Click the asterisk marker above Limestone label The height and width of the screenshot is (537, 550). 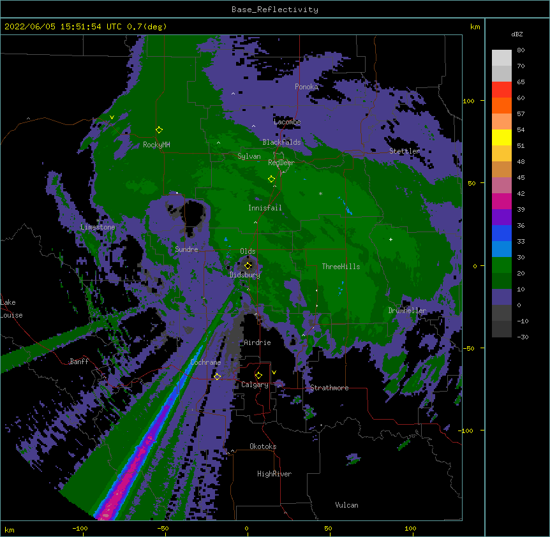click(x=98, y=221)
